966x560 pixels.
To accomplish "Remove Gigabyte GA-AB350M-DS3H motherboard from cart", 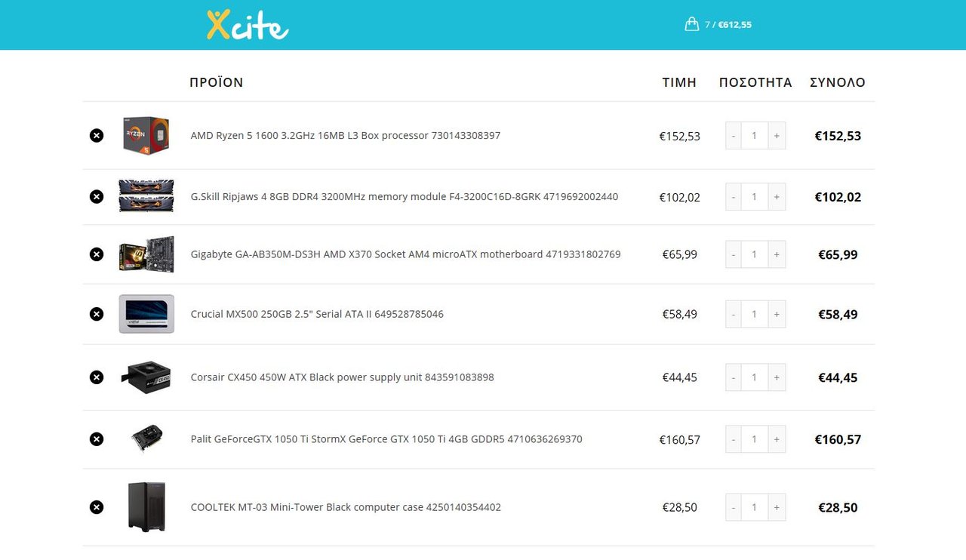I will pos(97,254).
